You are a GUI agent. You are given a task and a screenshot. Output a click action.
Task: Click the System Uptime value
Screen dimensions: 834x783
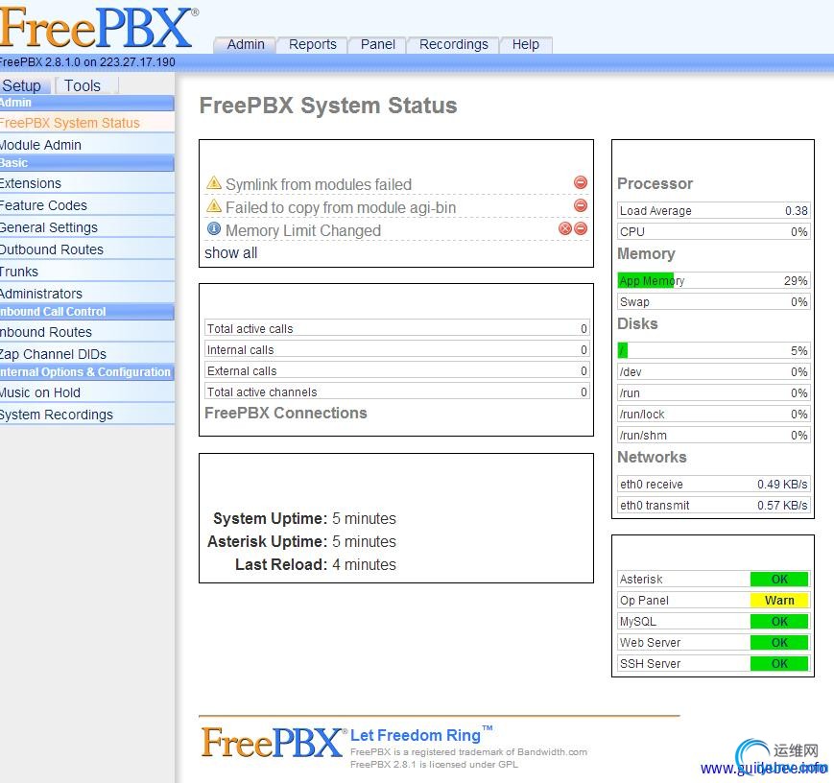(x=364, y=518)
